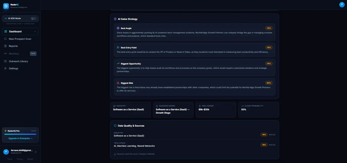Click the AI SDR Mode trend icon
Image resolution: width=347 pixels, height=163 pixels.
6,18
